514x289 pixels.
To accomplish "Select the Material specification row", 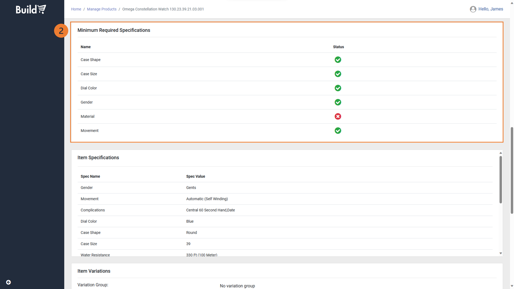I will pos(87,116).
